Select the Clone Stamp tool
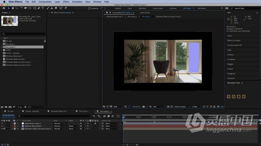 pyautogui.click(x=52, y=8)
